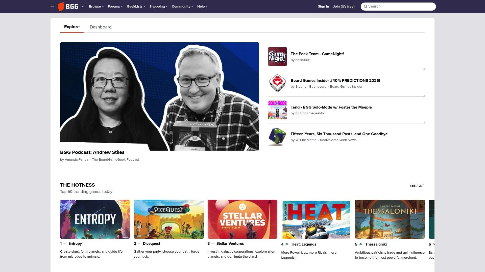Screen dimensions: 485x272
Task: Click the Dicequest game title
Action: click(x=151, y=244)
